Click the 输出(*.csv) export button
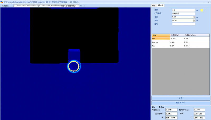211x120 pixels. point(181,103)
